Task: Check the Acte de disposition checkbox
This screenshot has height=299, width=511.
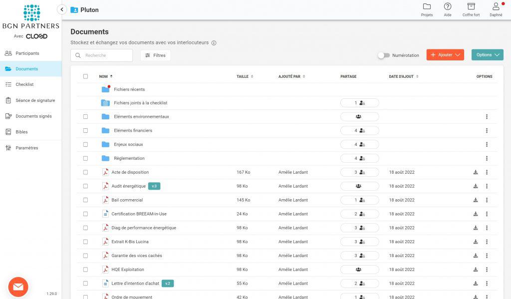Action: click(85, 172)
